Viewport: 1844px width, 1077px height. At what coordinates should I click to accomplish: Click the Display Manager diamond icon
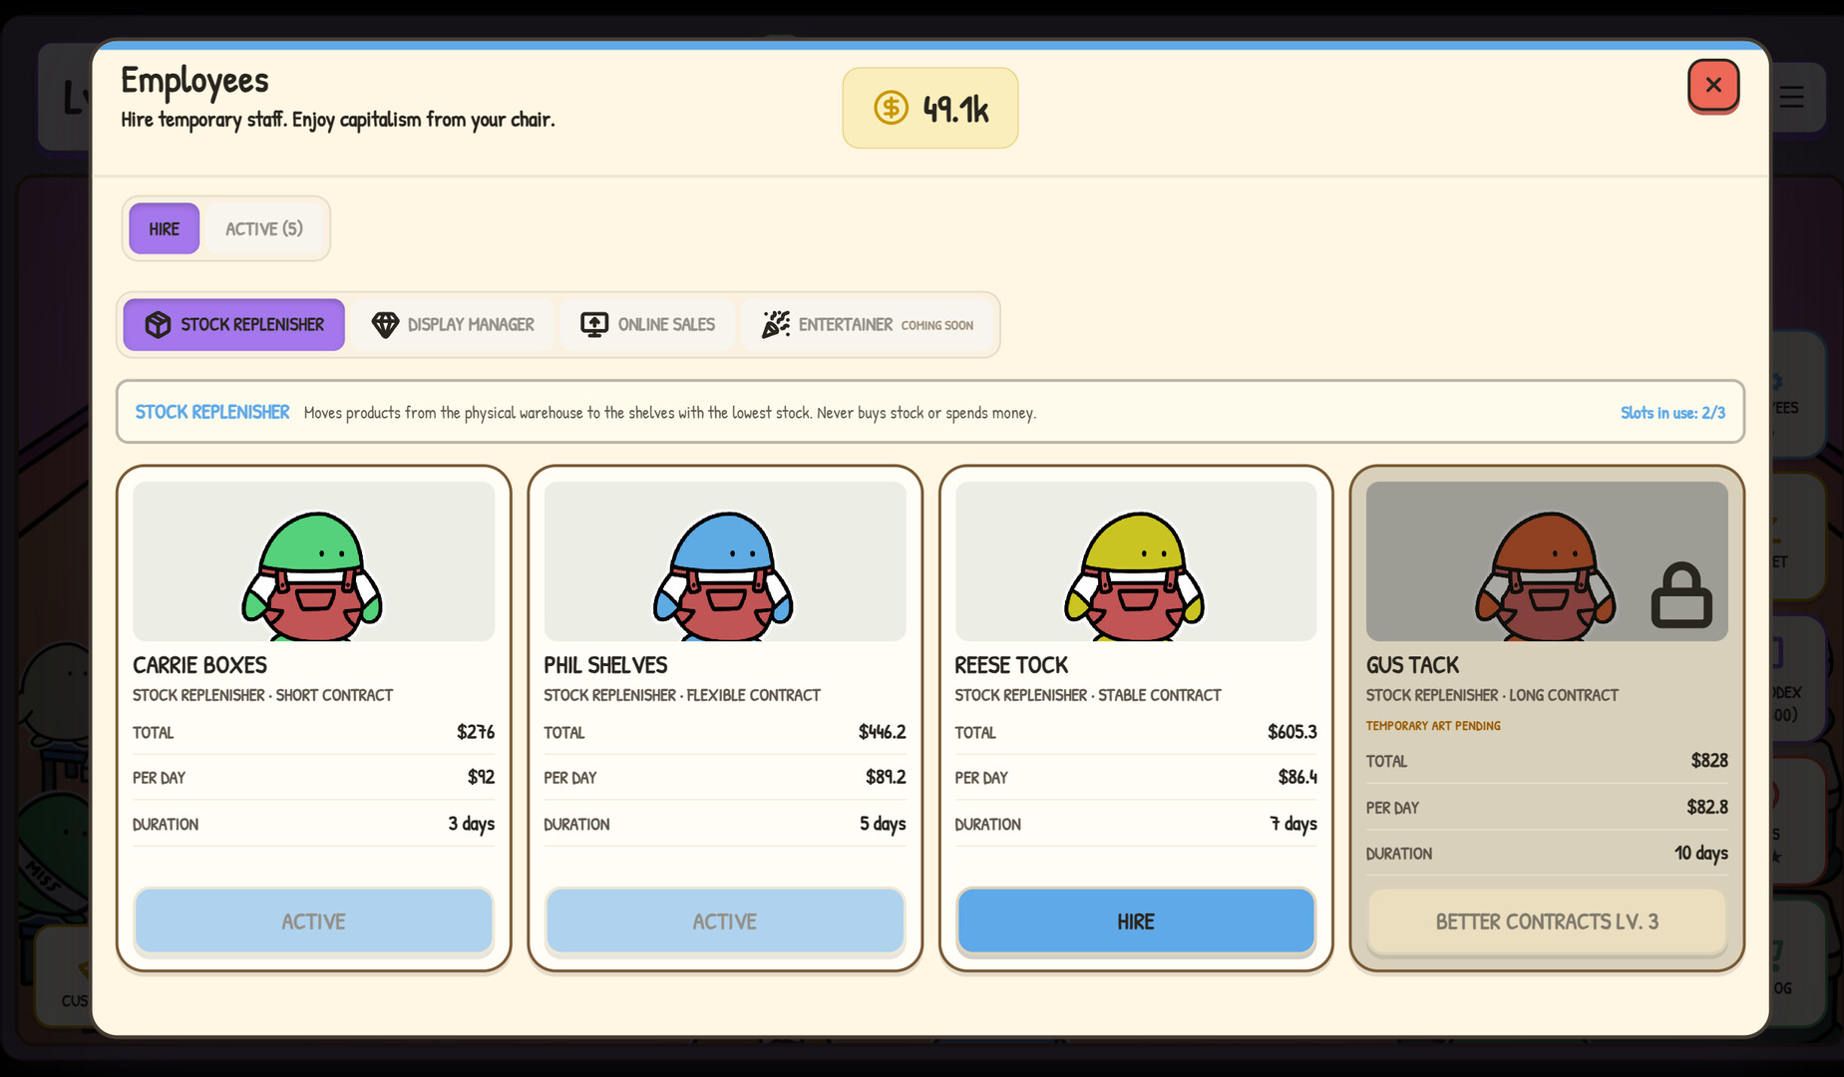tap(385, 324)
